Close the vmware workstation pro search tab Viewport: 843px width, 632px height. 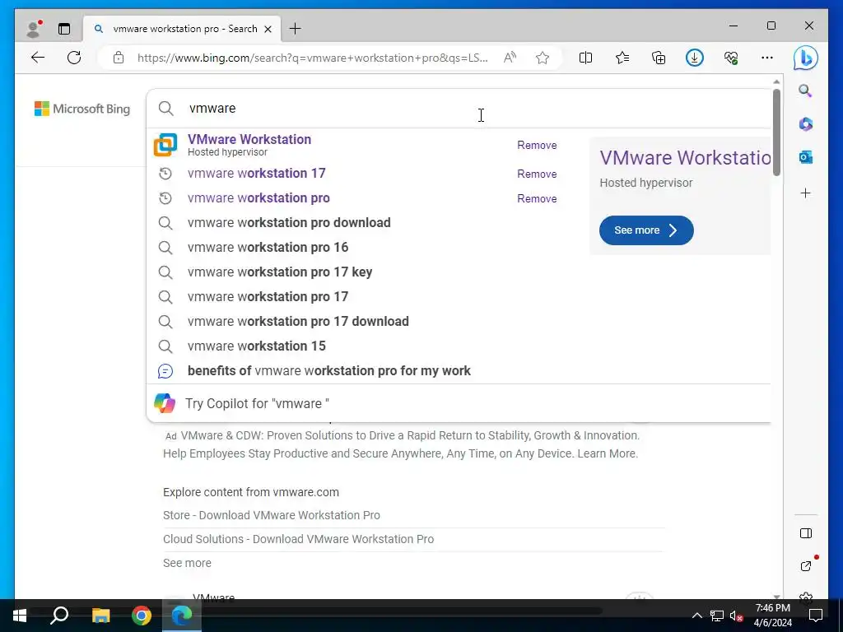click(x=268, y=29)
